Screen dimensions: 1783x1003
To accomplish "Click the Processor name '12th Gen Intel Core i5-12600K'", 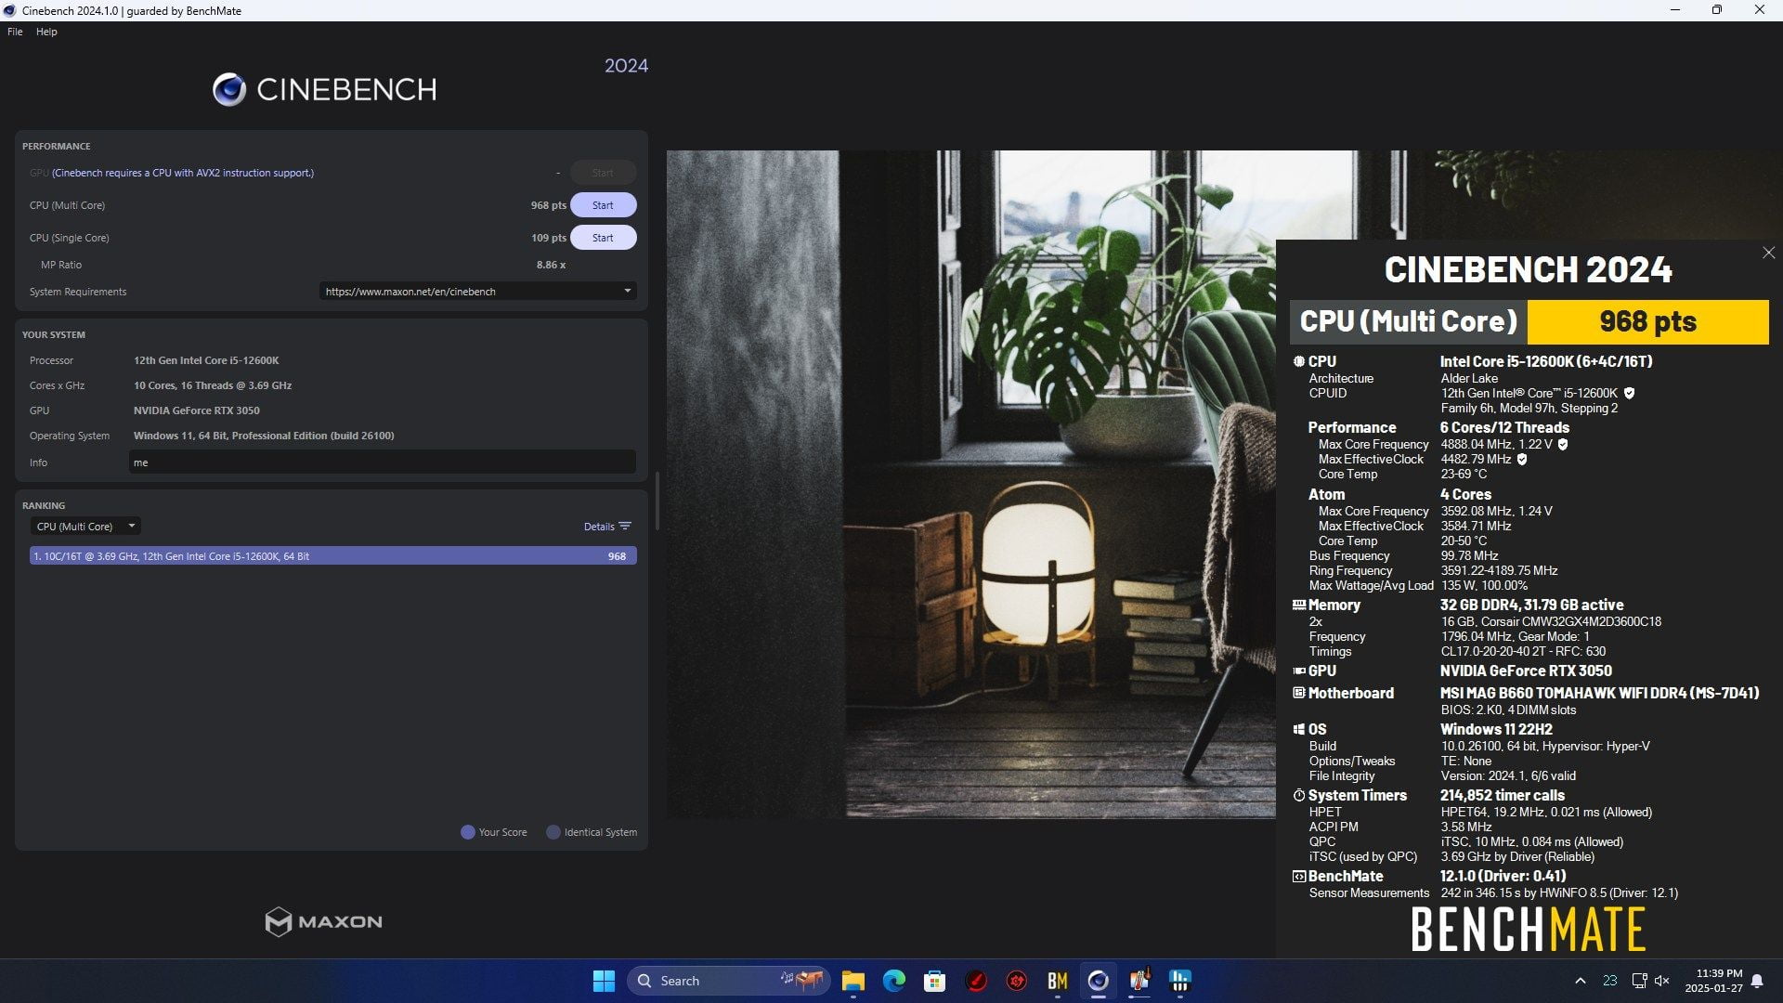I will (206, 360).
